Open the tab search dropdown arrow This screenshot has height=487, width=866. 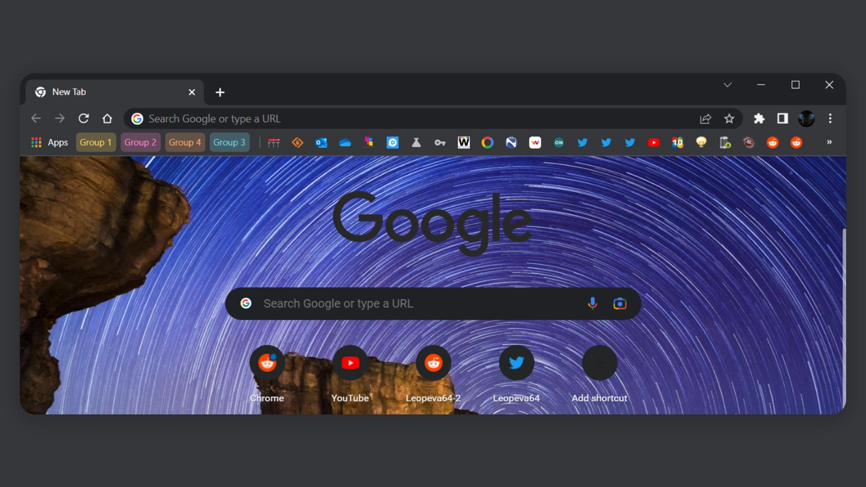(728, 85)
